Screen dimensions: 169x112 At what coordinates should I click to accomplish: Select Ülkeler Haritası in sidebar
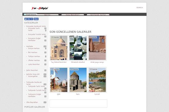pos(34,60)
